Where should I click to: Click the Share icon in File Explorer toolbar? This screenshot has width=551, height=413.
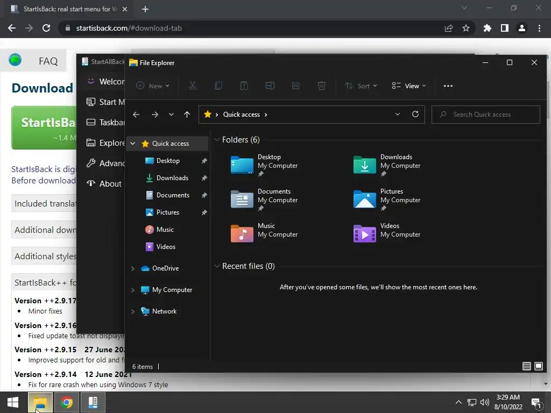coord(296,86)
